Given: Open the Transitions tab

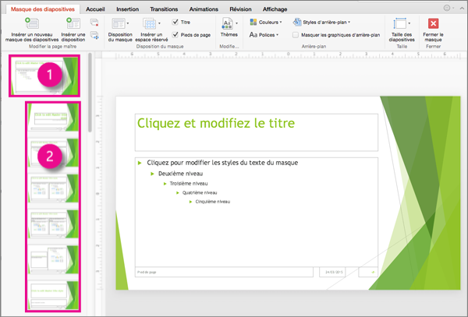Looking at the screenshot, I should pos(165,7).
